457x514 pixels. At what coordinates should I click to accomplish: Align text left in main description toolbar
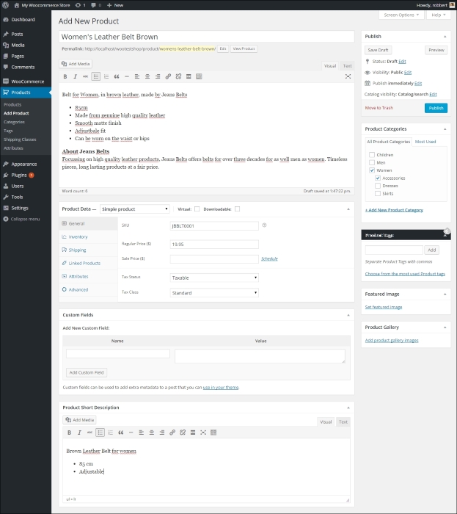click(x=137, y=76)
